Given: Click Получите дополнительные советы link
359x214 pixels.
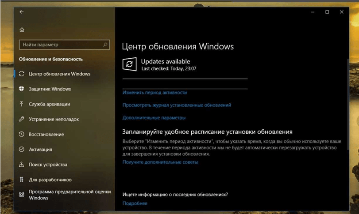Looking at the screenshot, I should pyautogui.click(x=160, y=162).
